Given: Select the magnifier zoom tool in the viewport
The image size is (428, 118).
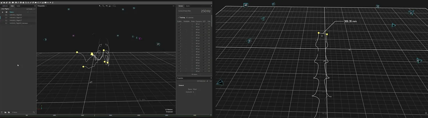Looking at the screenshot, I should (103, 6).
